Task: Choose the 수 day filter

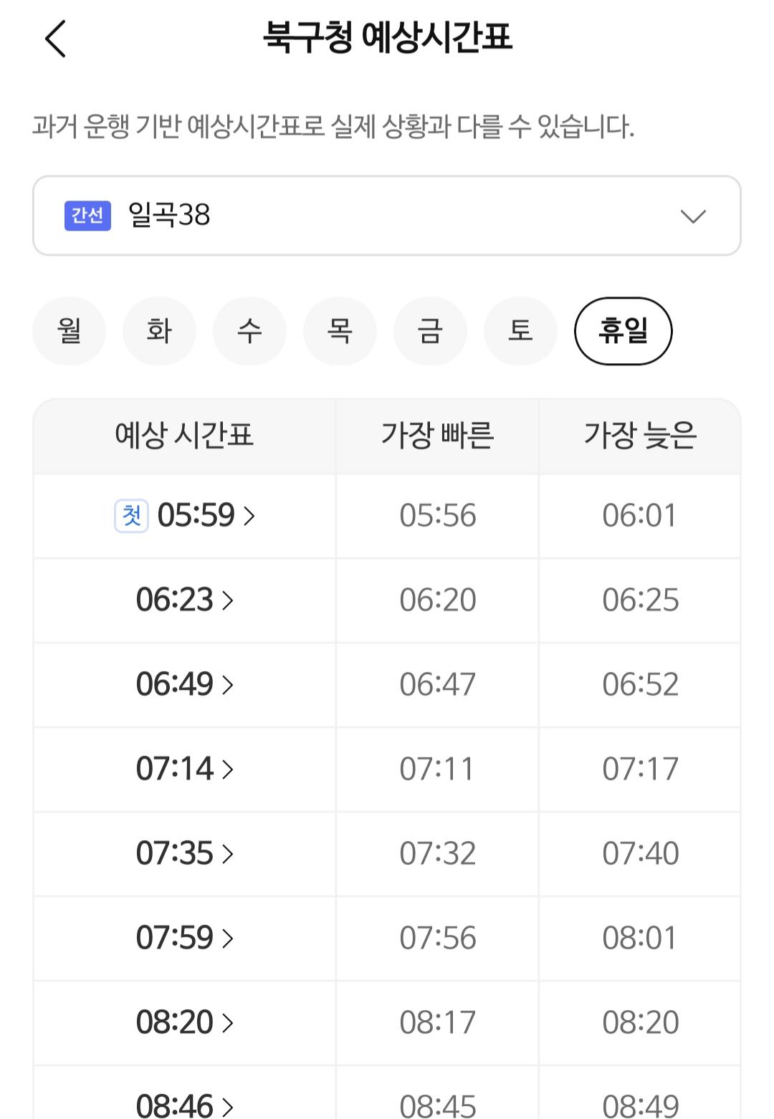Action: 249,331
